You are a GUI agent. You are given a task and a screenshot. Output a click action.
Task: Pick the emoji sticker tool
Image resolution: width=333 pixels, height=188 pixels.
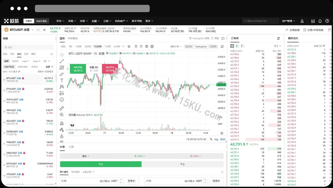(62, 100)
